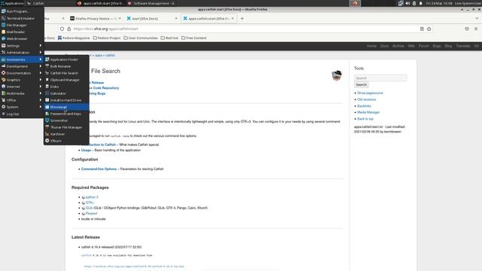Click the padlock site info icon
This screenshot has width=482, height=271.
(69, 29)
